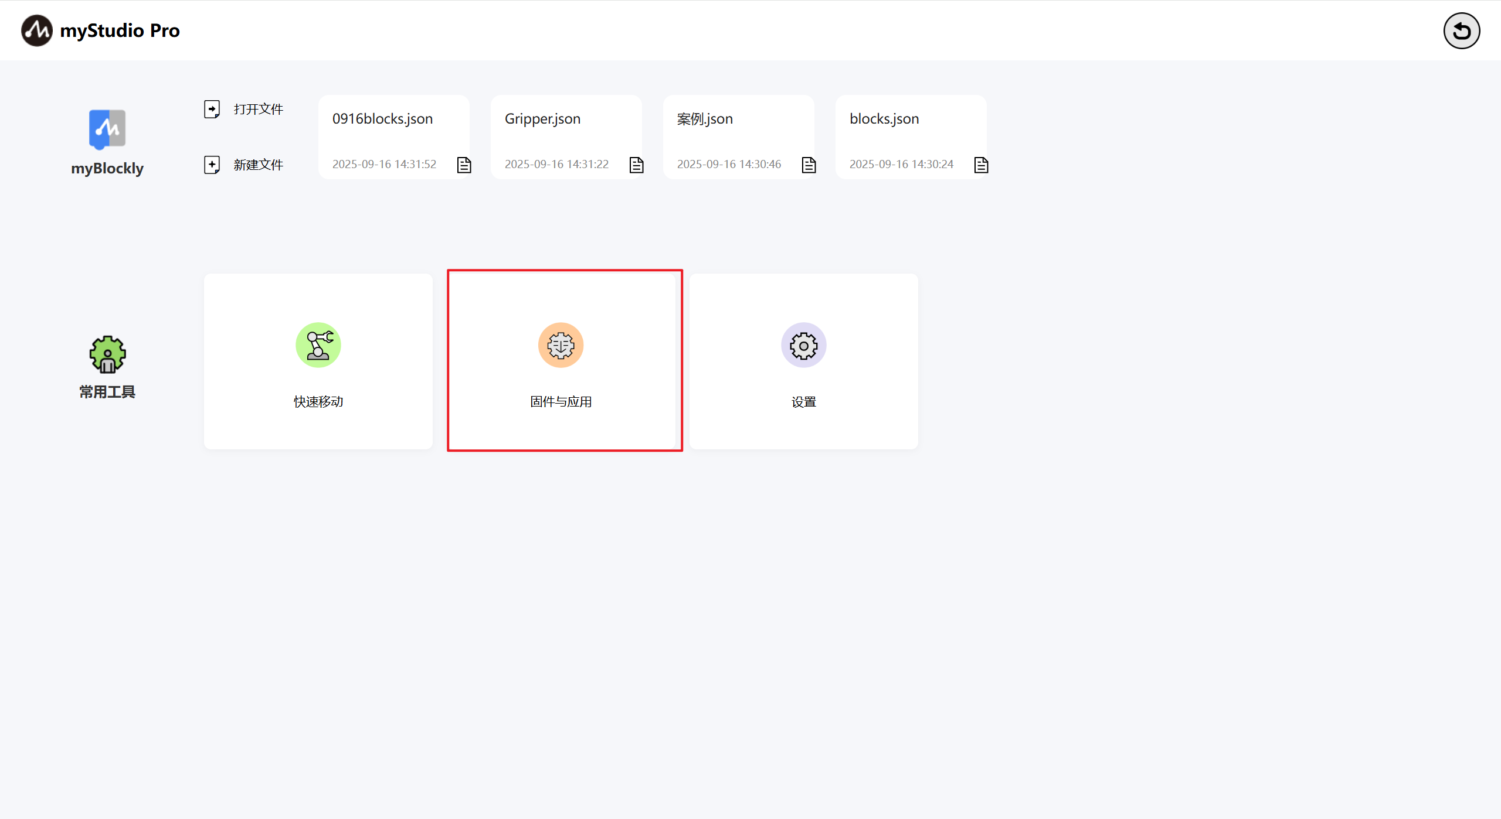The height and width of the screenshot is (819, 1501).
Task: Select the 快速移动 tool card label
Action: 318,402
